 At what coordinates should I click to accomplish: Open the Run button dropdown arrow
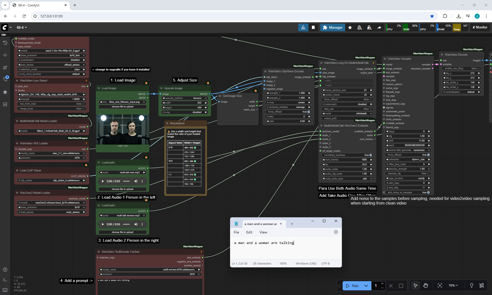pos(366,286)
